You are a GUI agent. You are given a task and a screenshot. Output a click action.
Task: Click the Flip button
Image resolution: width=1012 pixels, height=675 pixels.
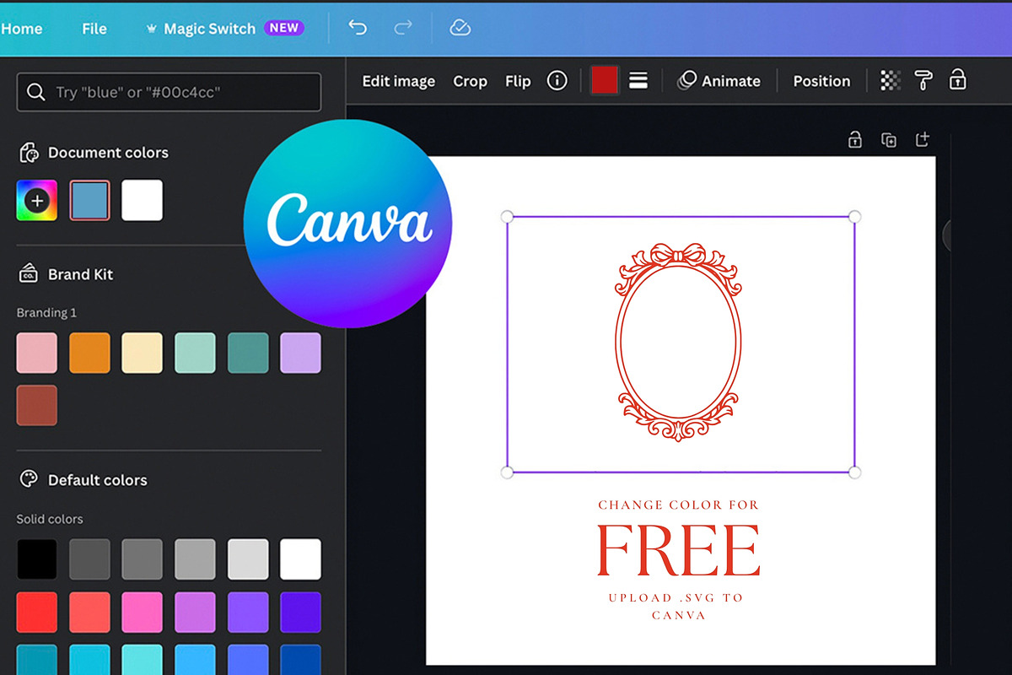(518, 81)
